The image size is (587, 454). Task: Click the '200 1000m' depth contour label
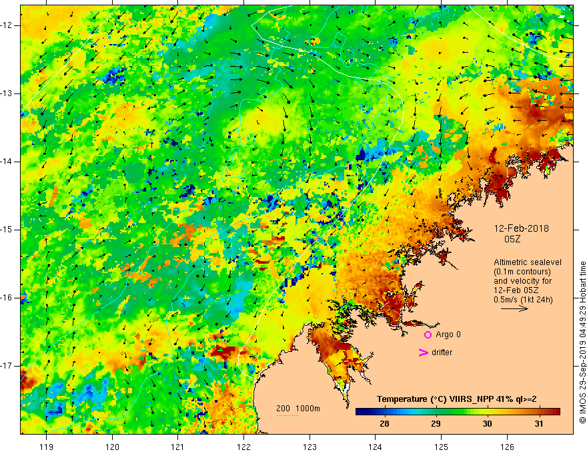point(298,409)
